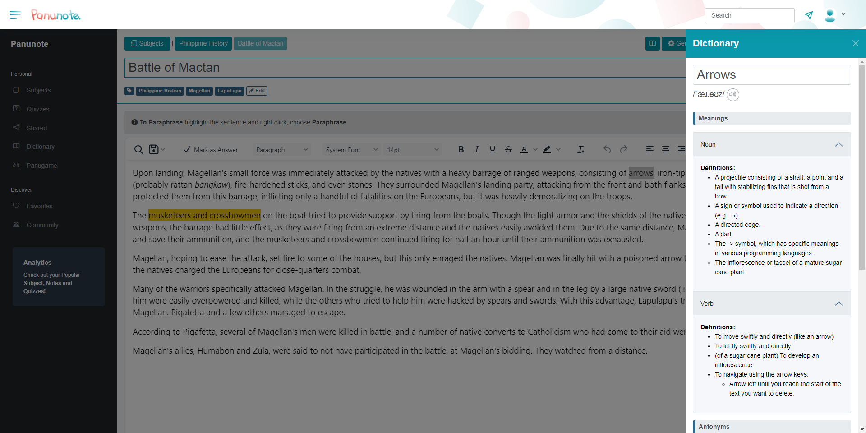Collapse the Verb definitions section
This screenshot has width=866, height=433.
point(772,304)
